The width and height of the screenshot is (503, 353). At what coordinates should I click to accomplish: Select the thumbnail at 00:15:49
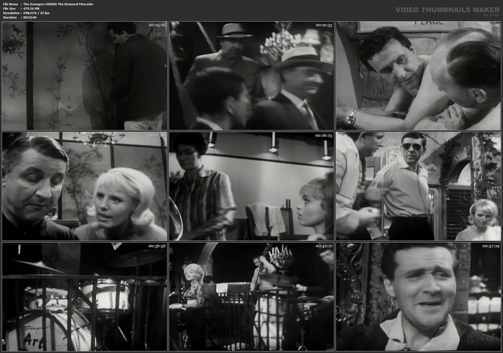418,76
